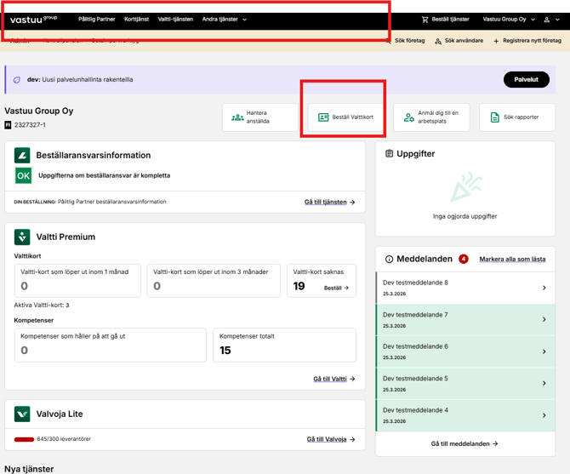This screenshot has width=570, height=474.
Task: Follow the Gå till Valtti link
Action: pos(334,380)
